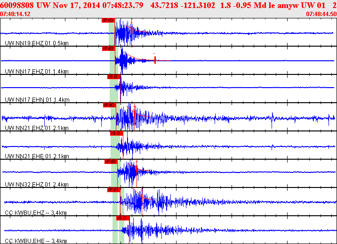Click the date Nov 17, 2014 in header
337x244 pixels.
(x=77, y=5)
